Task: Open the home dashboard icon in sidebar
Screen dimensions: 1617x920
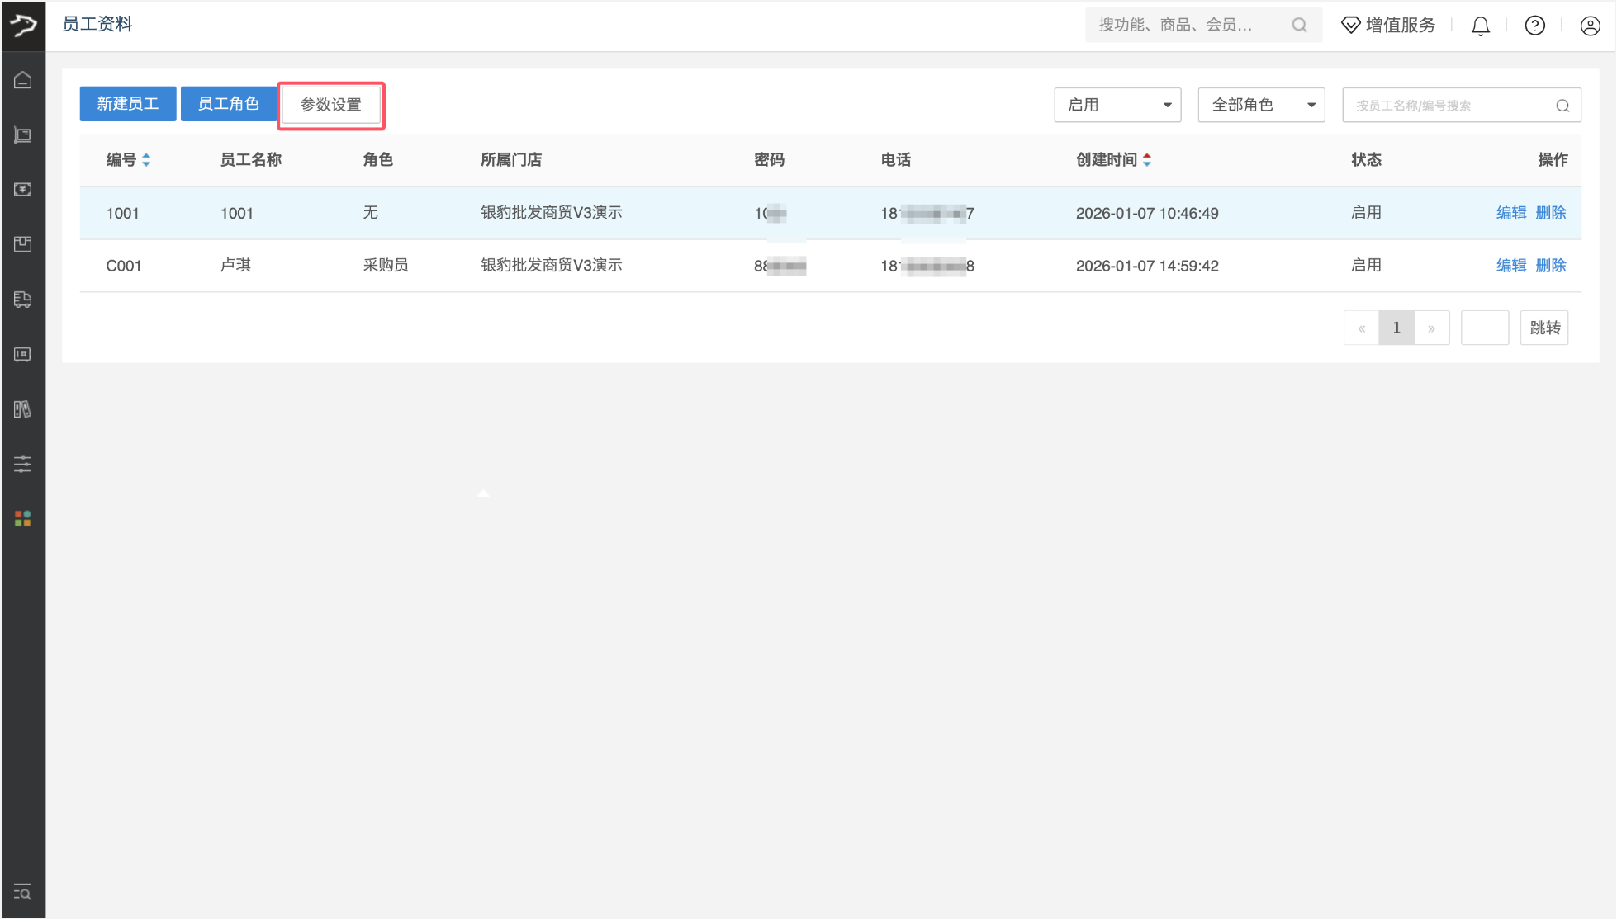Action: 22,79
